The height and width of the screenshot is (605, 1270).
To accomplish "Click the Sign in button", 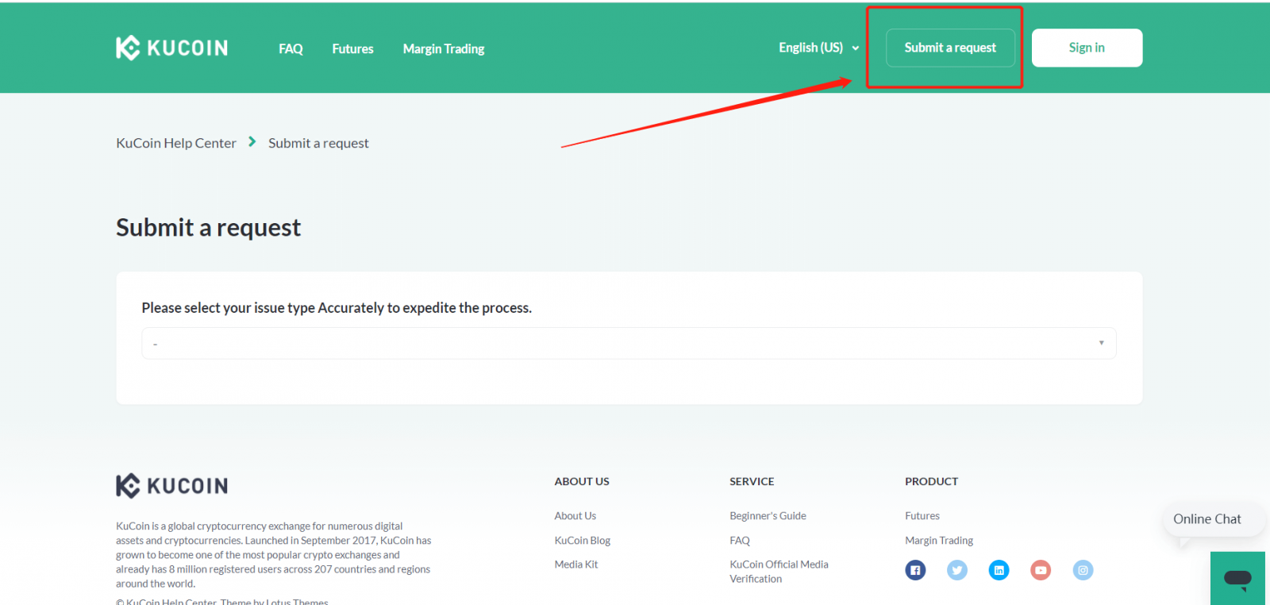I will 1087,48.
